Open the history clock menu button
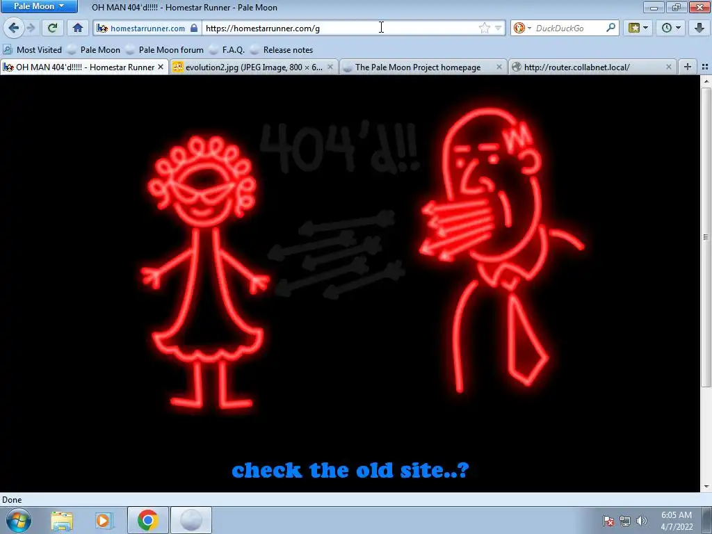This screenshot has width=712, height=534. (x=671, y=28)
